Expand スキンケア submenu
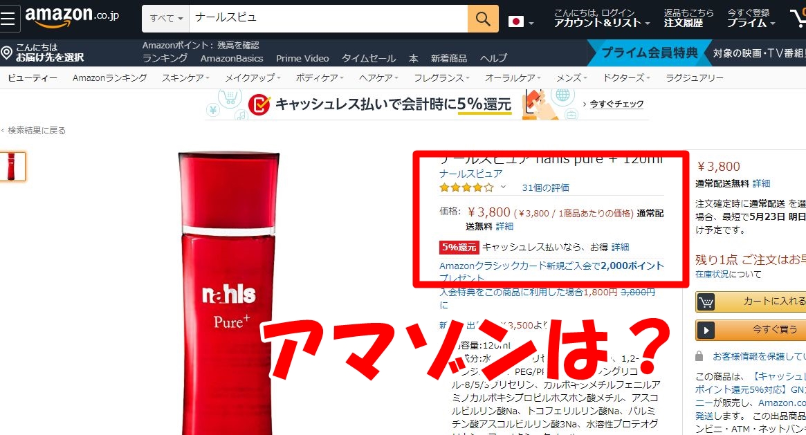806x435 pixels. (x=185, y=78)
